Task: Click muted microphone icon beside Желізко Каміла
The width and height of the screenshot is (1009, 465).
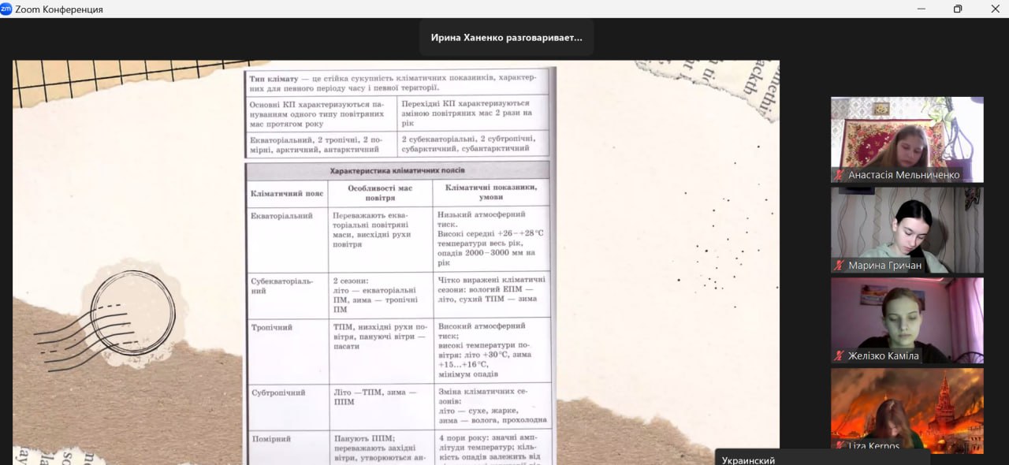Action: (840, 355)
